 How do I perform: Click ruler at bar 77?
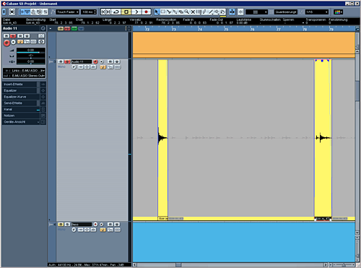(279, 29)
